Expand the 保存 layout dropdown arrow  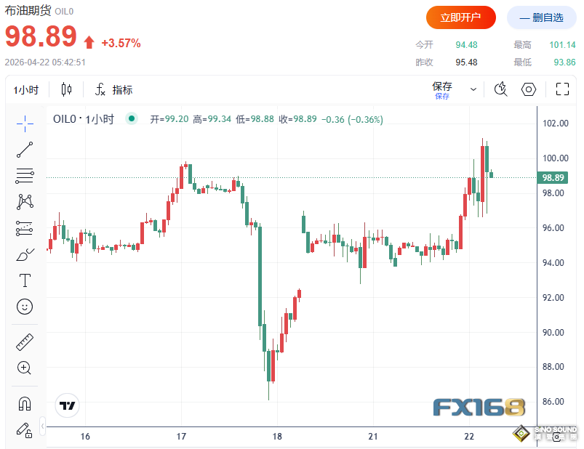click(473, 90)
